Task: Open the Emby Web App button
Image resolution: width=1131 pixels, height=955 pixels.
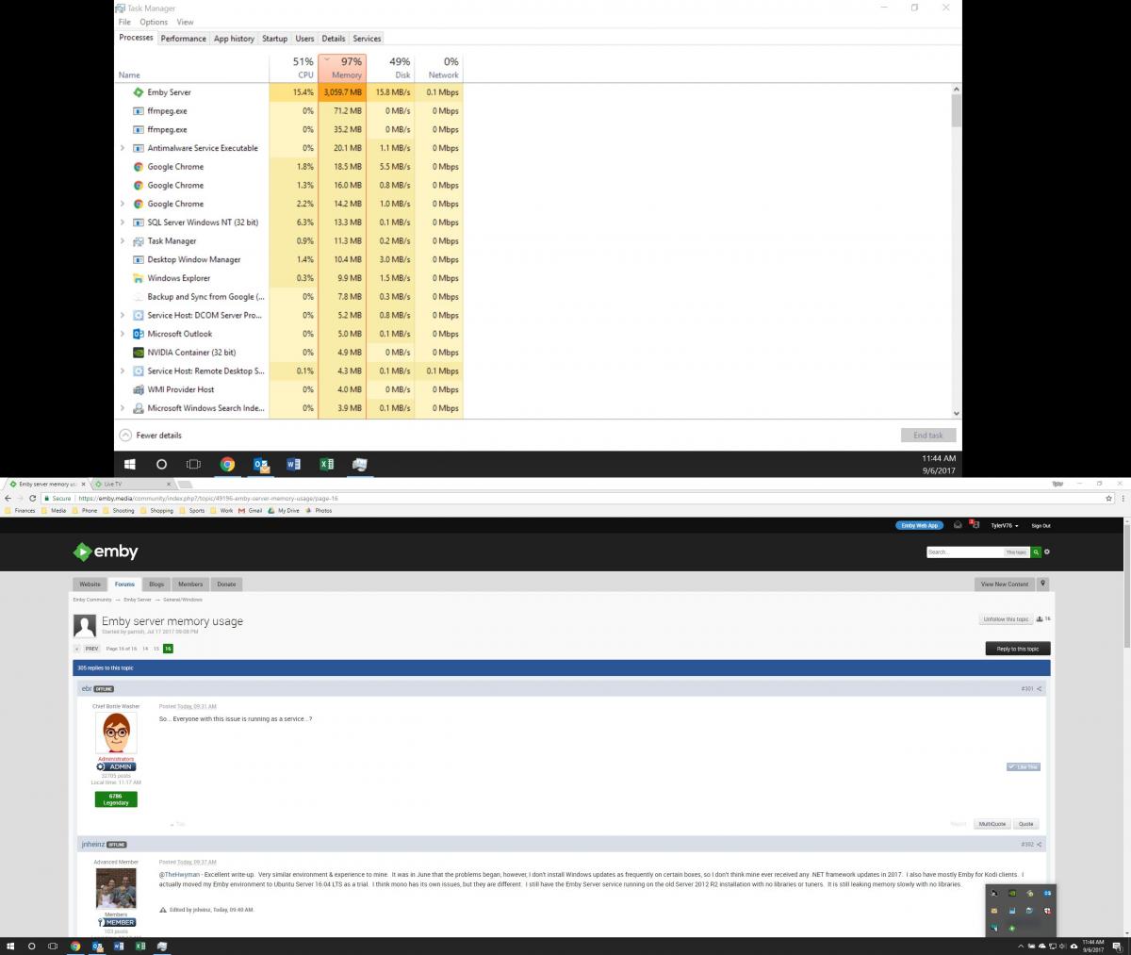Action: point(920,525)
